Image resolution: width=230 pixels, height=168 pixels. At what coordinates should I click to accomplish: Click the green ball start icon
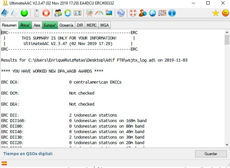click(x=24, y=13)
